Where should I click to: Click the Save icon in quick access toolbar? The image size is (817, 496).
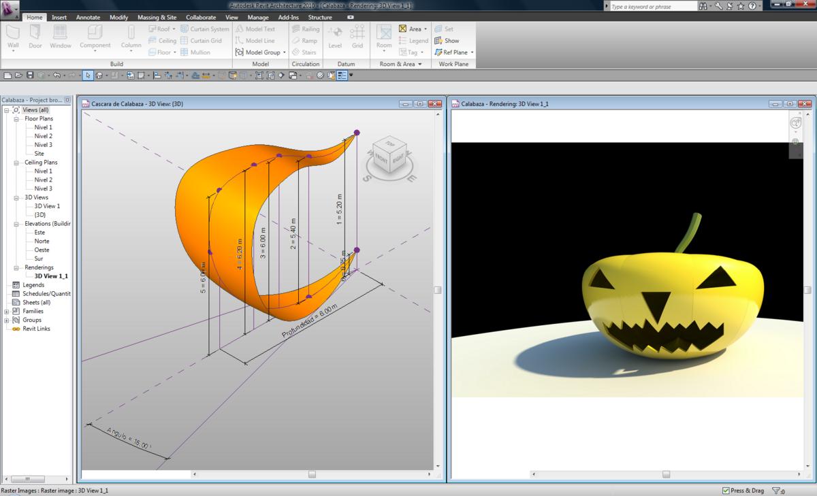[x=29, y=75]
